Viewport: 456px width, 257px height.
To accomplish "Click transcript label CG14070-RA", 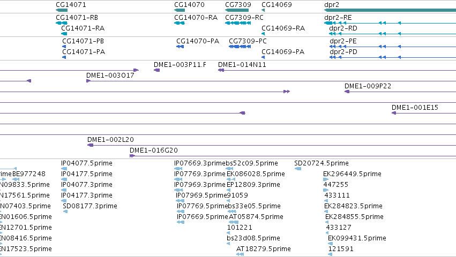I will [196, 18].
